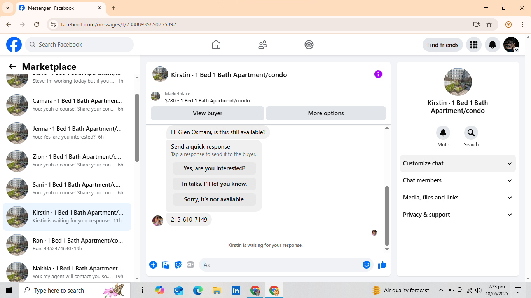
Task: Choose a sticker from the composer
Action: click(178, 265)
